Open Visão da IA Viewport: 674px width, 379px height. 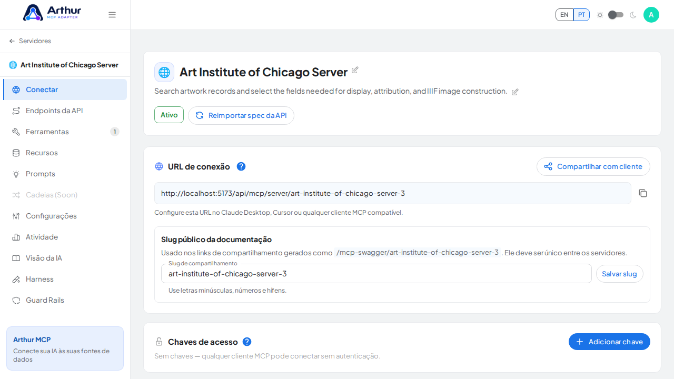coord(65,258)
